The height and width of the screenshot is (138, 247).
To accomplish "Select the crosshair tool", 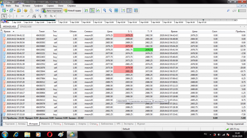I will [x=10, y=16].
